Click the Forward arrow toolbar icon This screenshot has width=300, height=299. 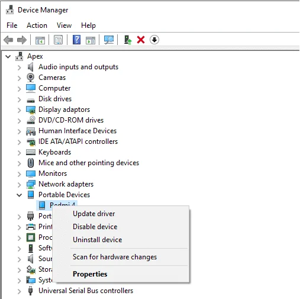22,40
